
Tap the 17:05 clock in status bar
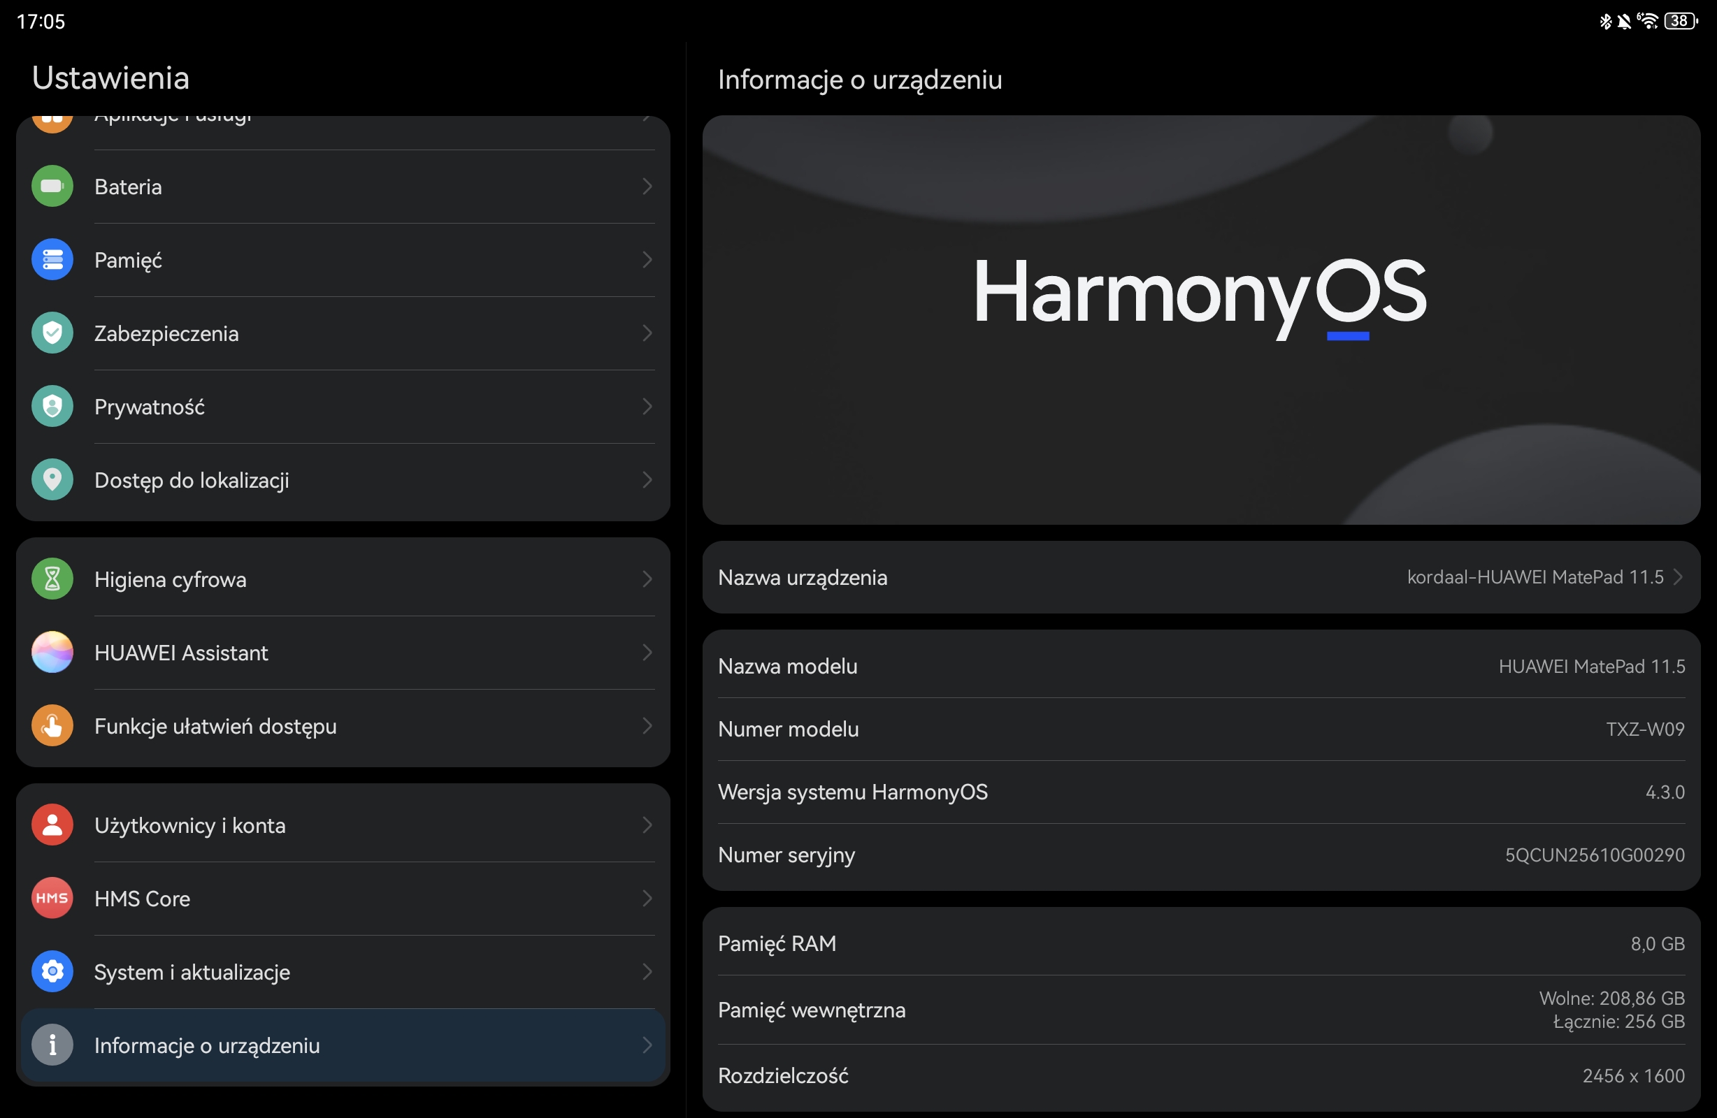pos(41,22)
